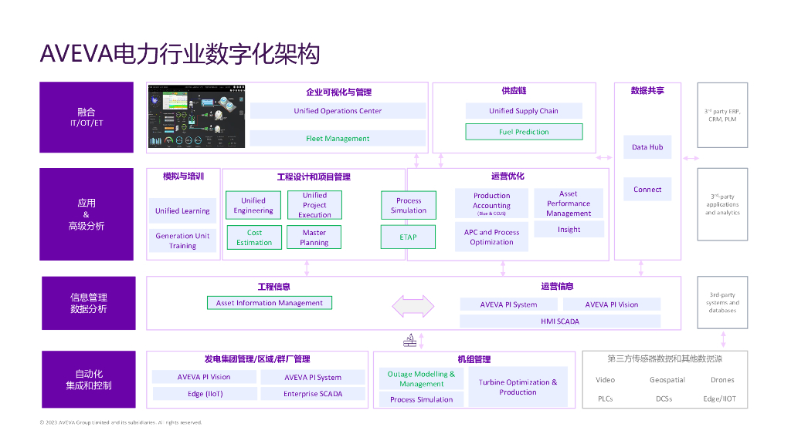Enable the Turbine Optimization & Production option
The height and width of the screenshot is (444, 791).
[x=519, y=385]
